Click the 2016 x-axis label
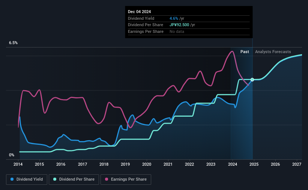Image resolution: width=308 pixels, height=190 pixels. point(61,164)
